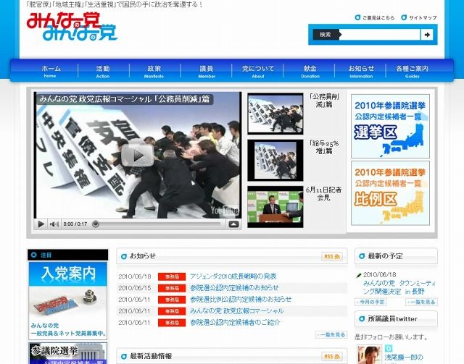Click the 注目 sidebar heading

coord(46,255)
